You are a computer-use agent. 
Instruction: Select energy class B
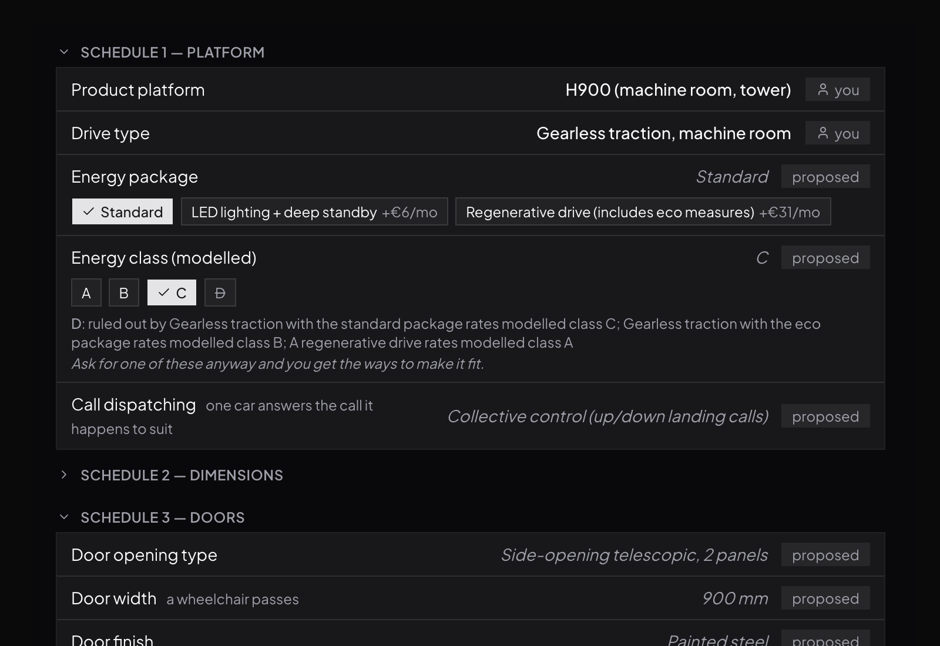pyautogui.click(x=124, y=292)
